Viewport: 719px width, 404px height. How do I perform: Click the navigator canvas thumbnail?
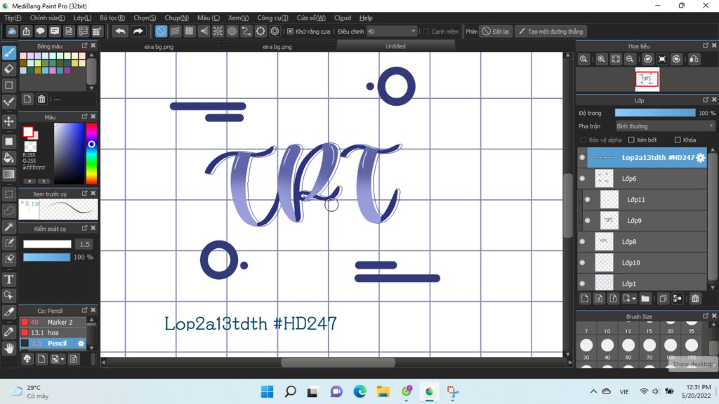[647, 79]
